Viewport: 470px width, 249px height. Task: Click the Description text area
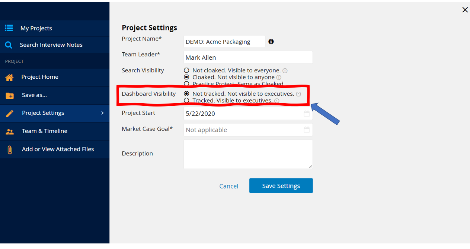[248, 154]
